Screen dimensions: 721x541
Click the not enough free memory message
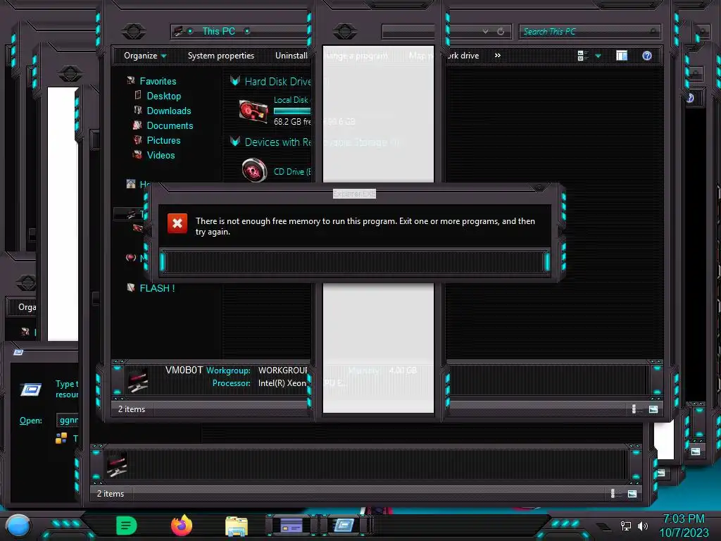(365, 226)
